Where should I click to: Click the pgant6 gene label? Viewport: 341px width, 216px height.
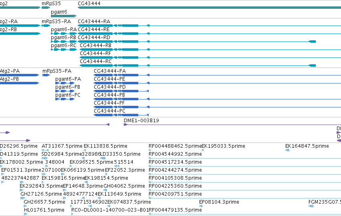click(59, 12)
